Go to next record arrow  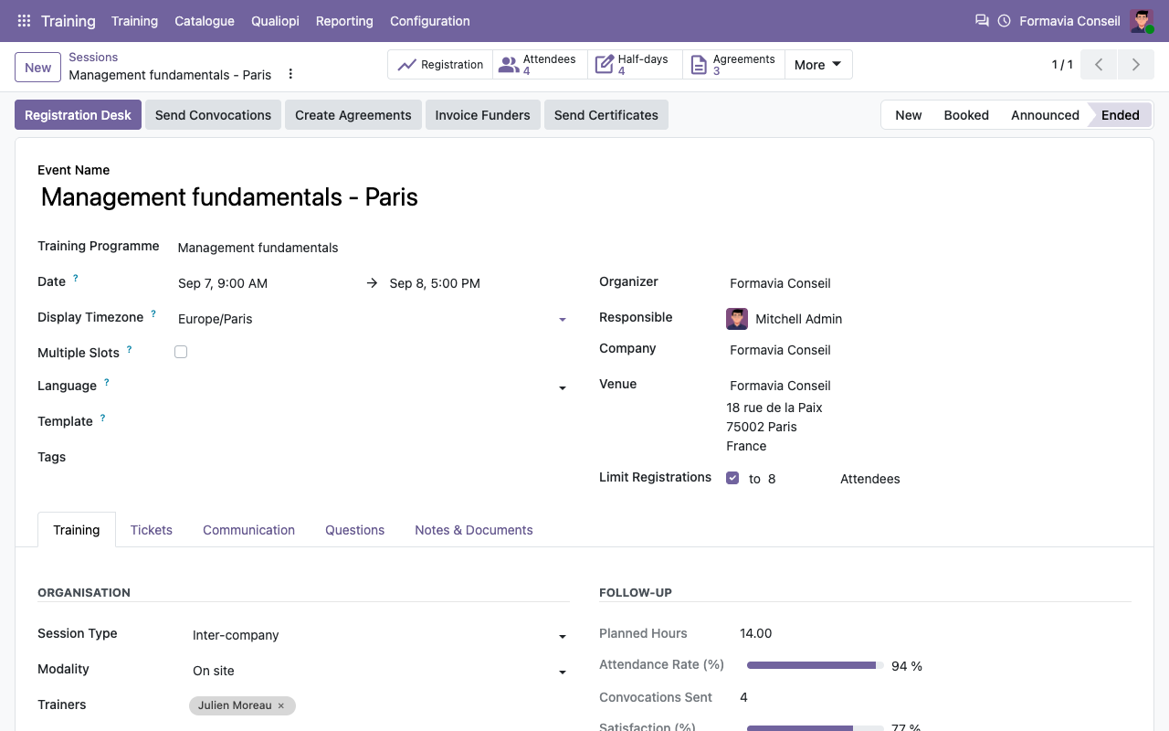(1135, 65)
